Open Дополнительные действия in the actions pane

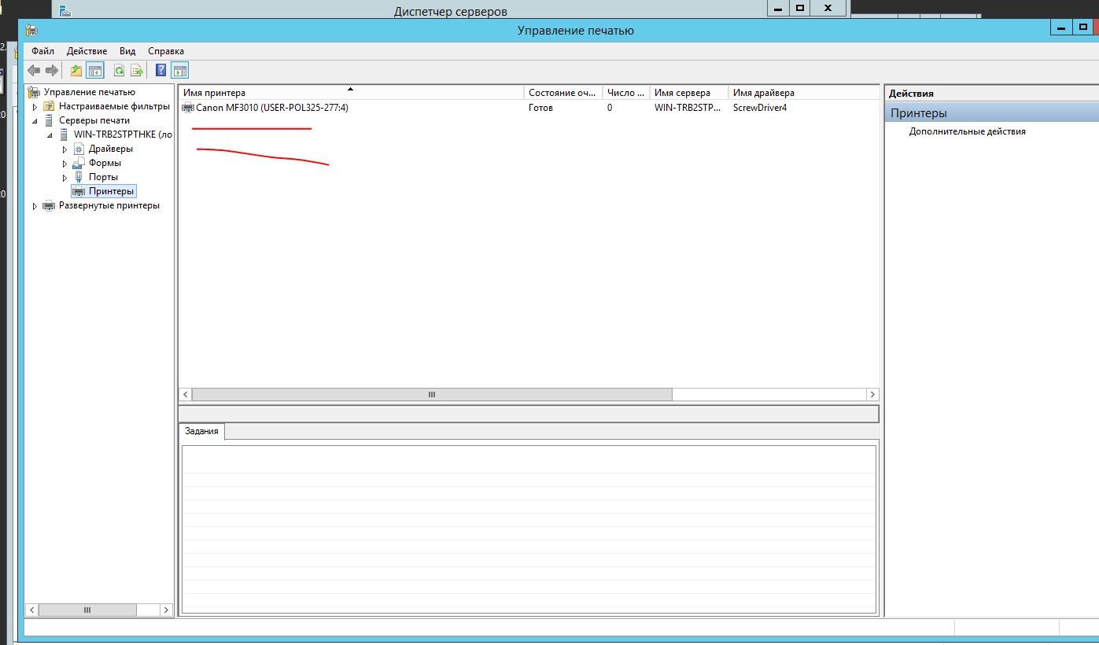tap(967, 131)
